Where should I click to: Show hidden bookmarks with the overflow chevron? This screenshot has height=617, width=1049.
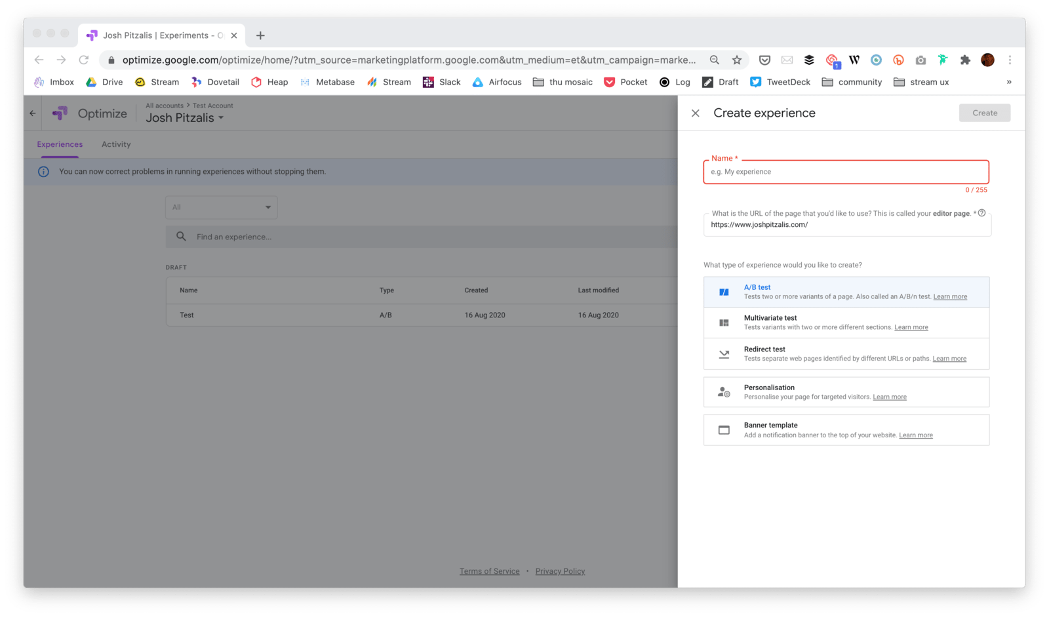1009,82
